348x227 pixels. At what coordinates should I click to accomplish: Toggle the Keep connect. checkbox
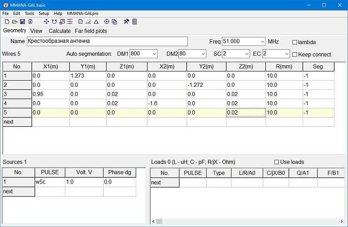(294, 54)
